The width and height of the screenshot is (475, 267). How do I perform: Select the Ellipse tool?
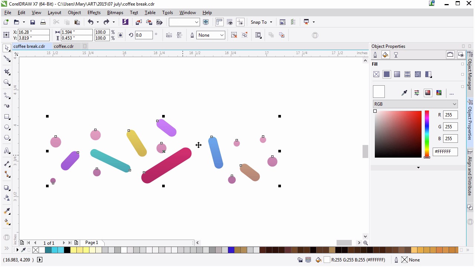click(7, 128)
